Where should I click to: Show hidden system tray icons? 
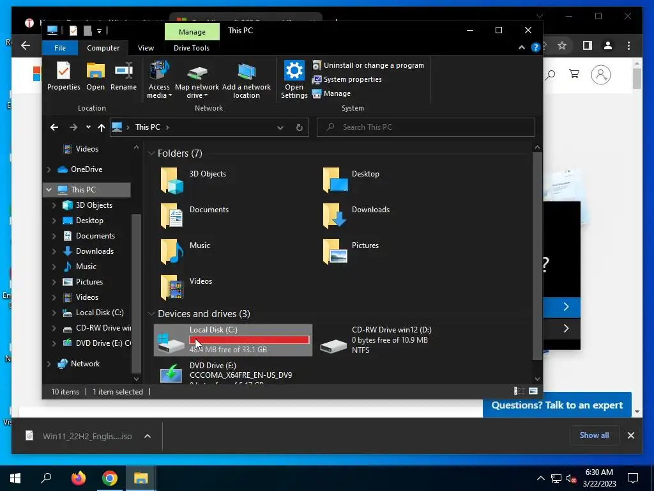pyautogui.click(x=540, y=478)
